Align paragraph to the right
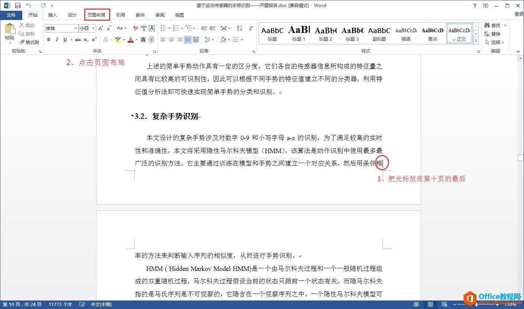Image resolution: width=524 pixels, height=309 pixels. click(180, 40)
